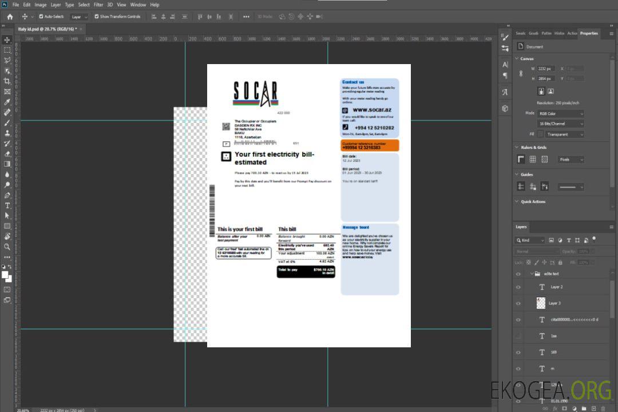Screen dimensions: 618x412
Task: Select the Move tool in the toolbar
Action: (x=7, y=39)
